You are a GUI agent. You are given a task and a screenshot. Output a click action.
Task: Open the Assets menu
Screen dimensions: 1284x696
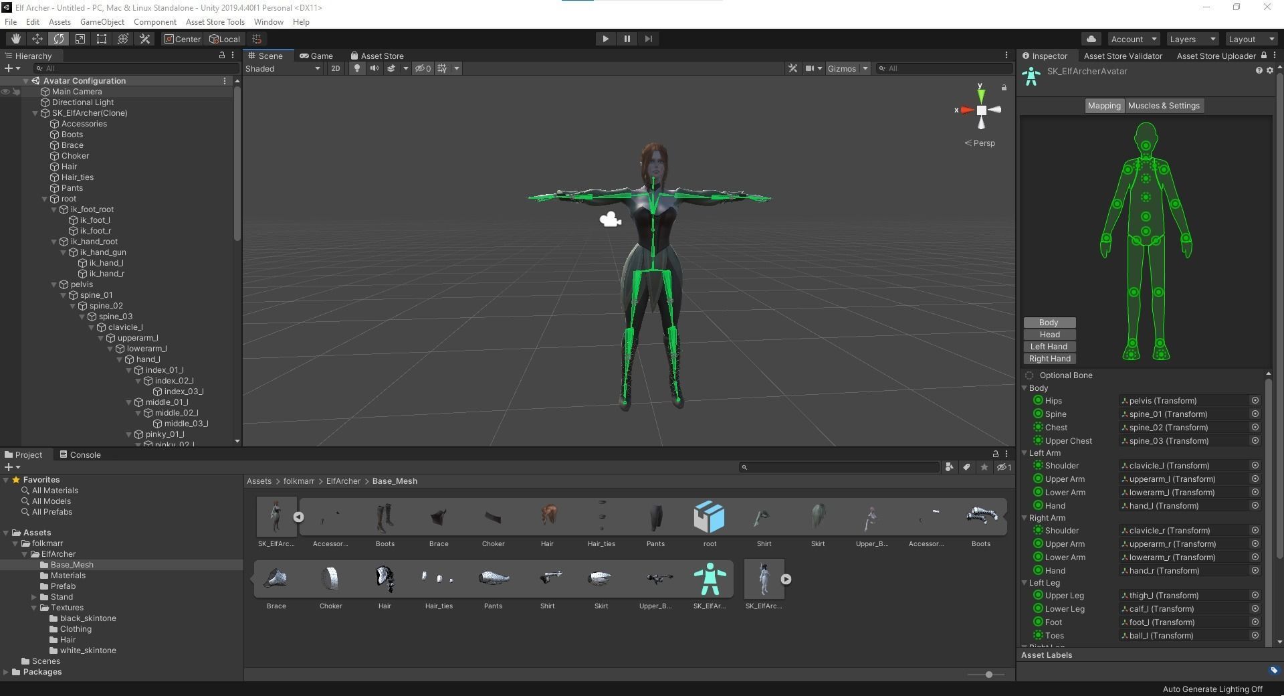coord(60,22)
